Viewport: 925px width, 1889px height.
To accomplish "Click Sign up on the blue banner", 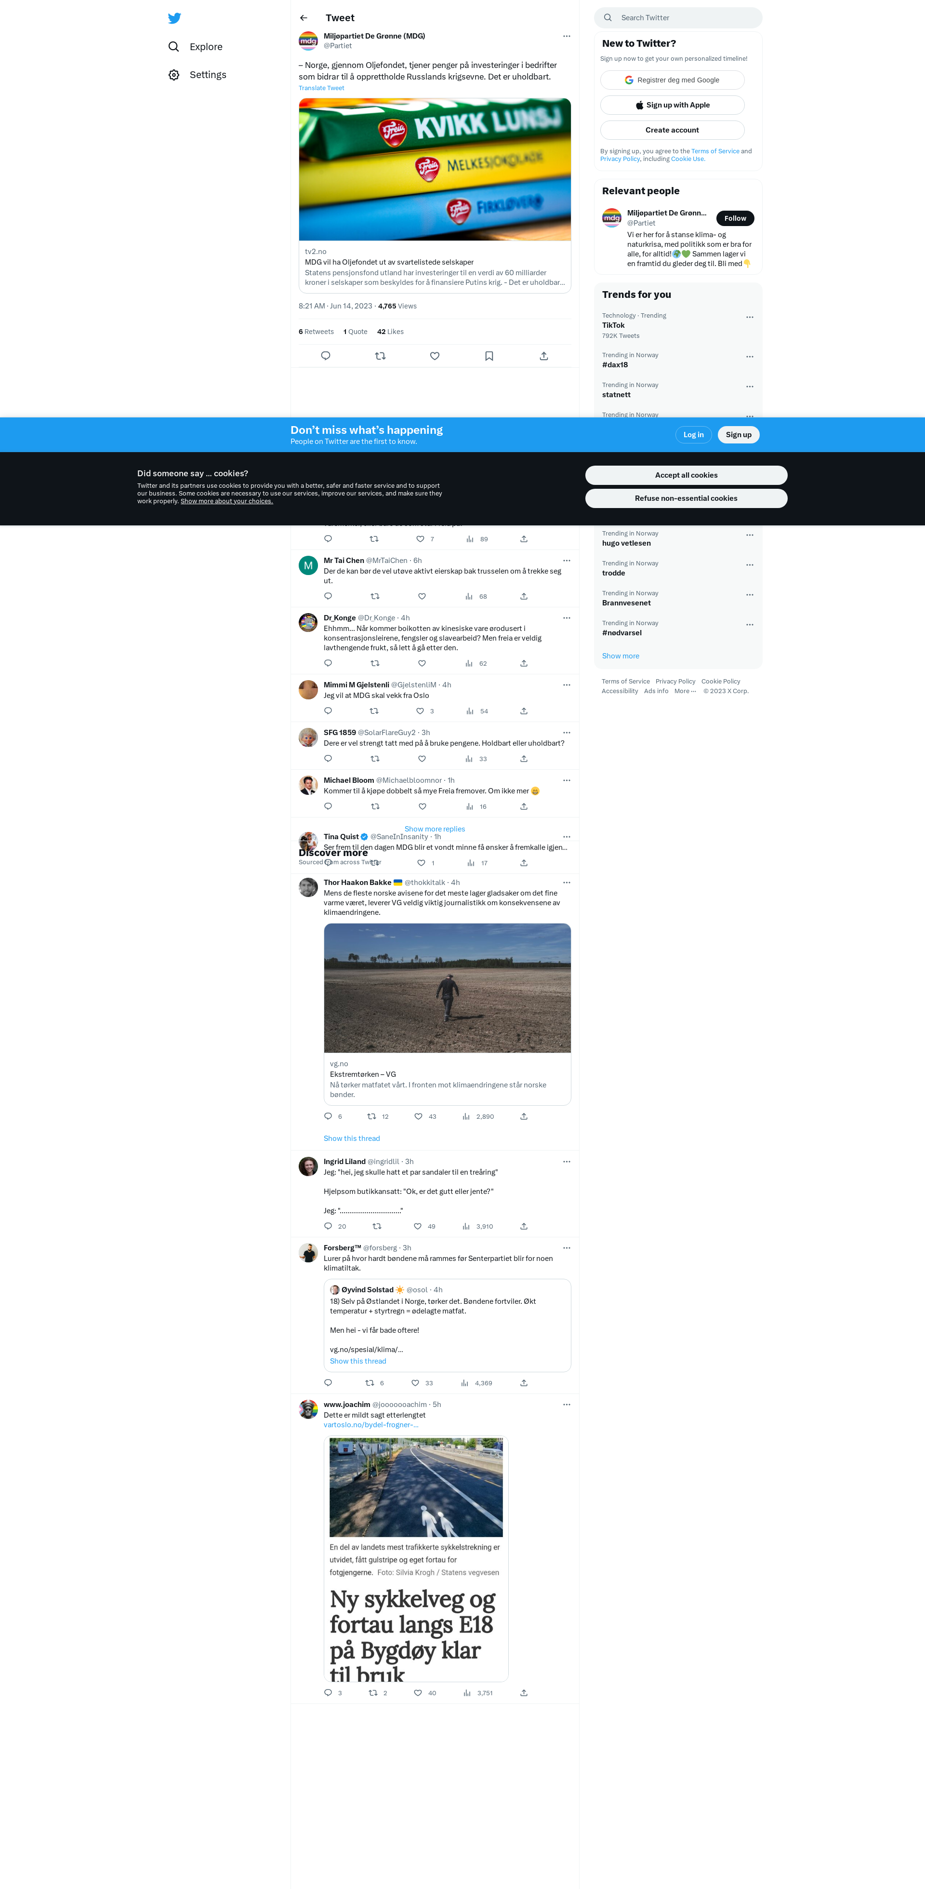I will click(x=738, y=435).
